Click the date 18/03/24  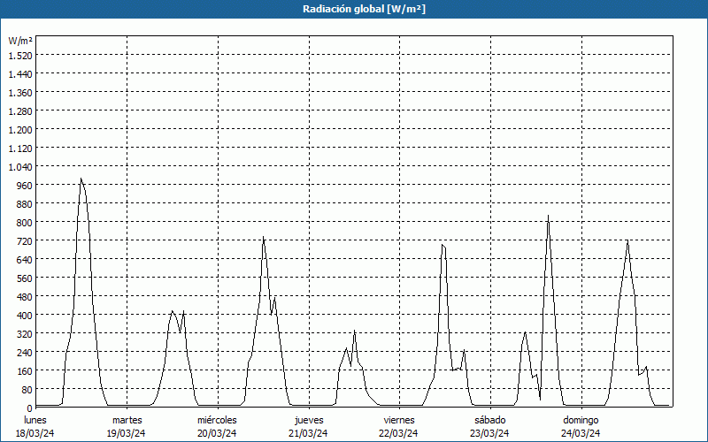point(35,433)
